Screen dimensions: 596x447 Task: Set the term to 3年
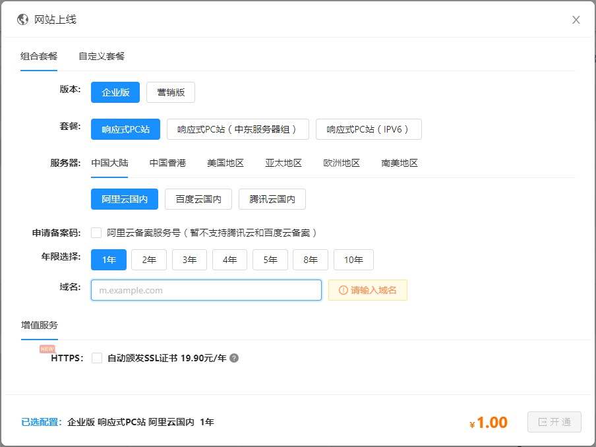[189, 260]
